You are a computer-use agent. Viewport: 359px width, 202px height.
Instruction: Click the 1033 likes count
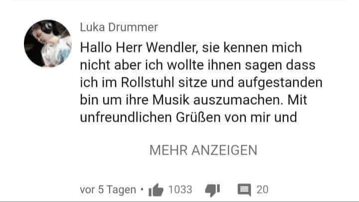(180, 190)
